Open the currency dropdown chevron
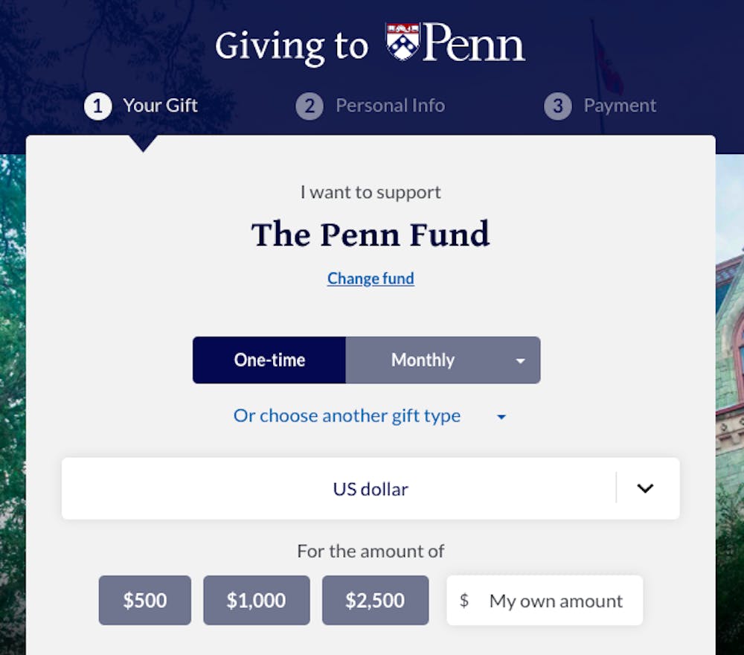The width and height of the screenshot is (744, 655). click(645, 488)
